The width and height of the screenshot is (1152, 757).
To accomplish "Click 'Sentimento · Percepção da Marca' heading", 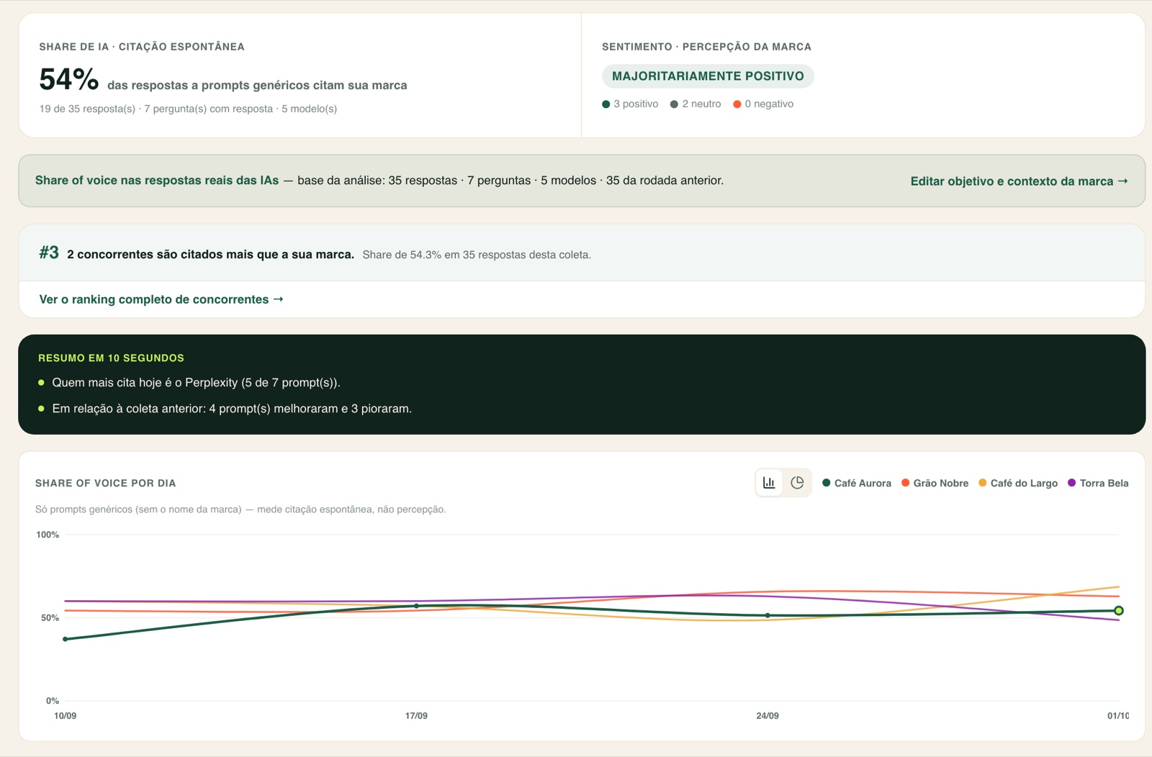I will click(706, 47).
